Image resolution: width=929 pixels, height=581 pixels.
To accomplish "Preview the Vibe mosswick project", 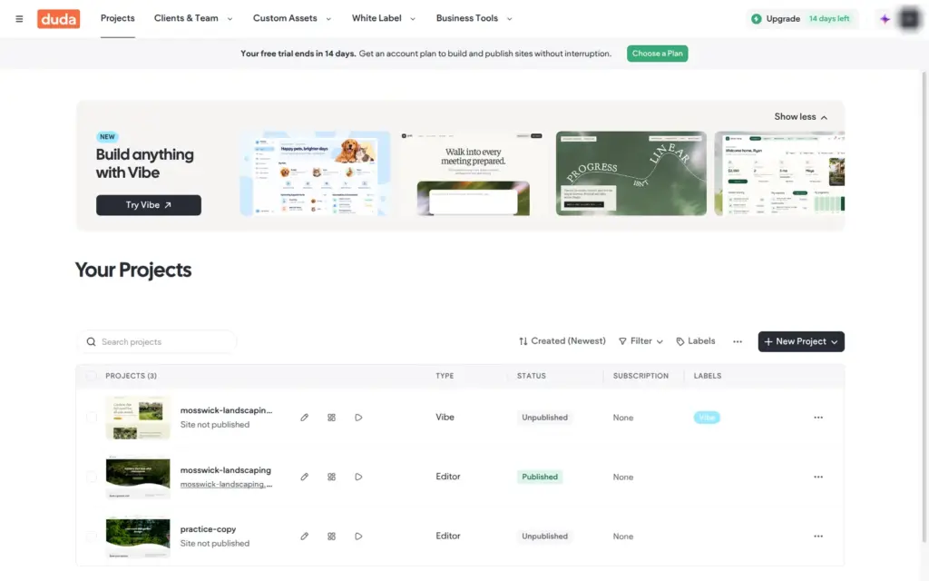I will point(358,418).
